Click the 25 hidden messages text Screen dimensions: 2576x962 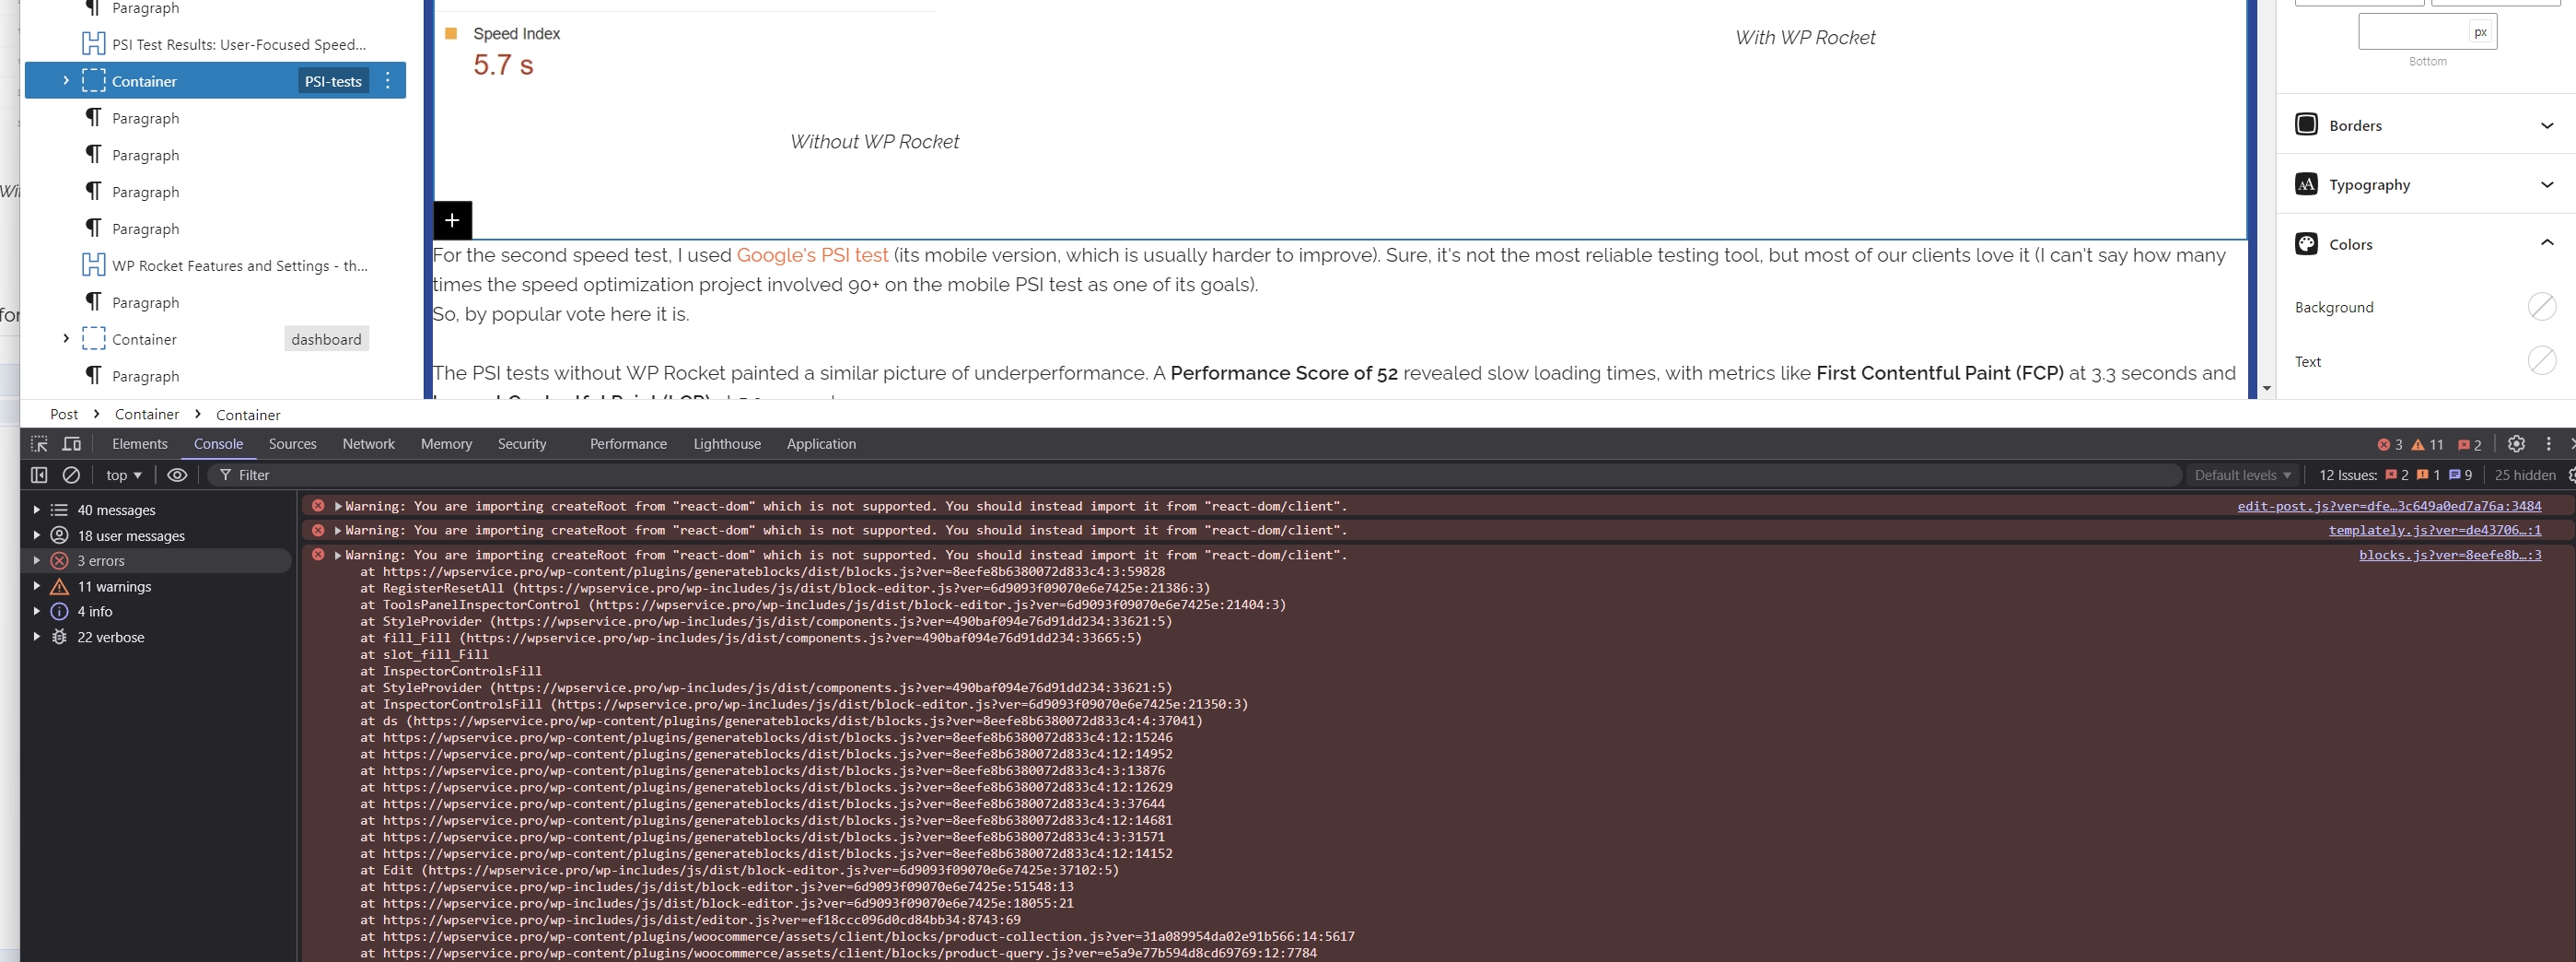click(x=2524, y=475)
